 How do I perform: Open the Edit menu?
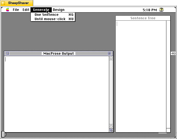26,10
